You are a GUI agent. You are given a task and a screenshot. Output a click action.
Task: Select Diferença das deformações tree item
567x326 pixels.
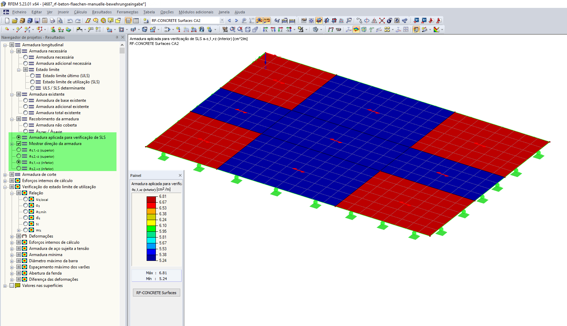pyautogui.click(x=53, y=279)
